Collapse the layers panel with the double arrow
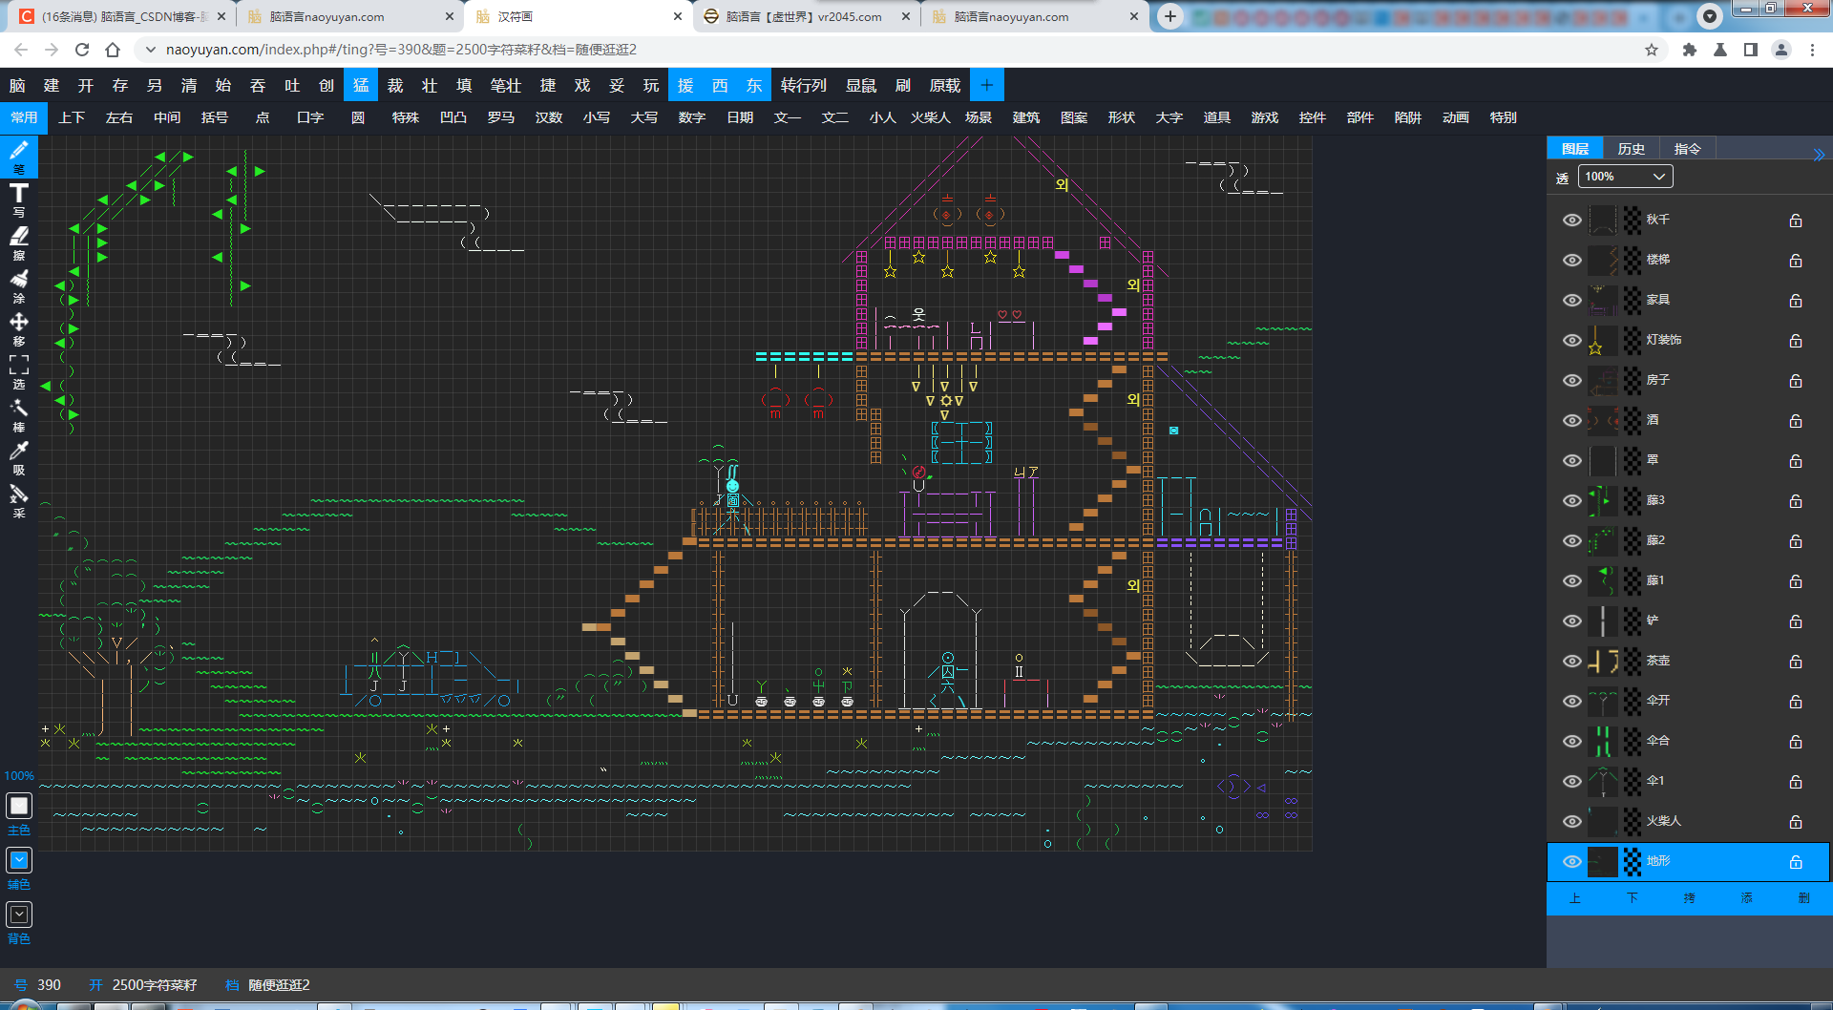 pos(1819,155)
